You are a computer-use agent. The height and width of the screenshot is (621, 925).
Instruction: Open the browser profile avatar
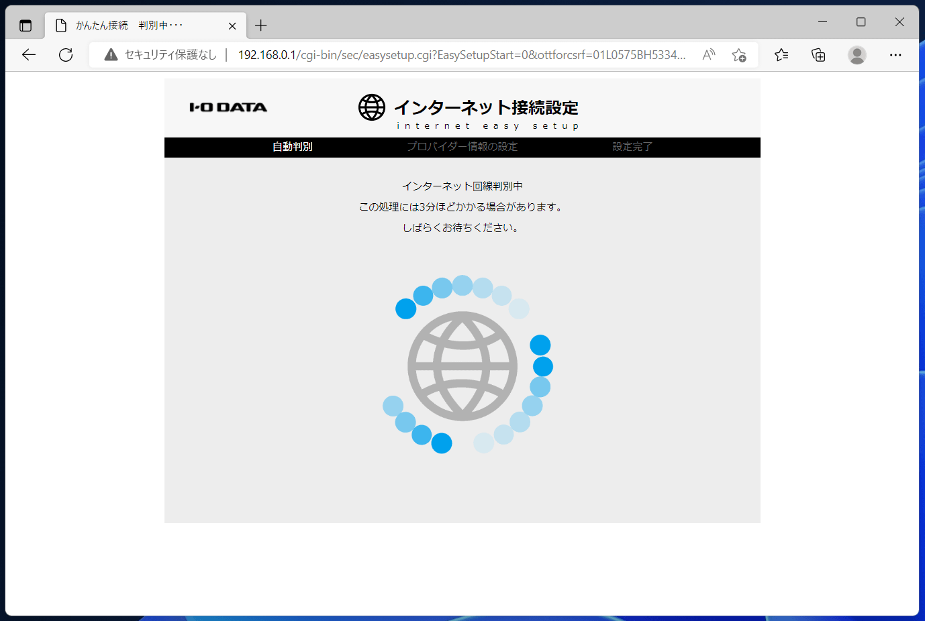coord(857,55)
